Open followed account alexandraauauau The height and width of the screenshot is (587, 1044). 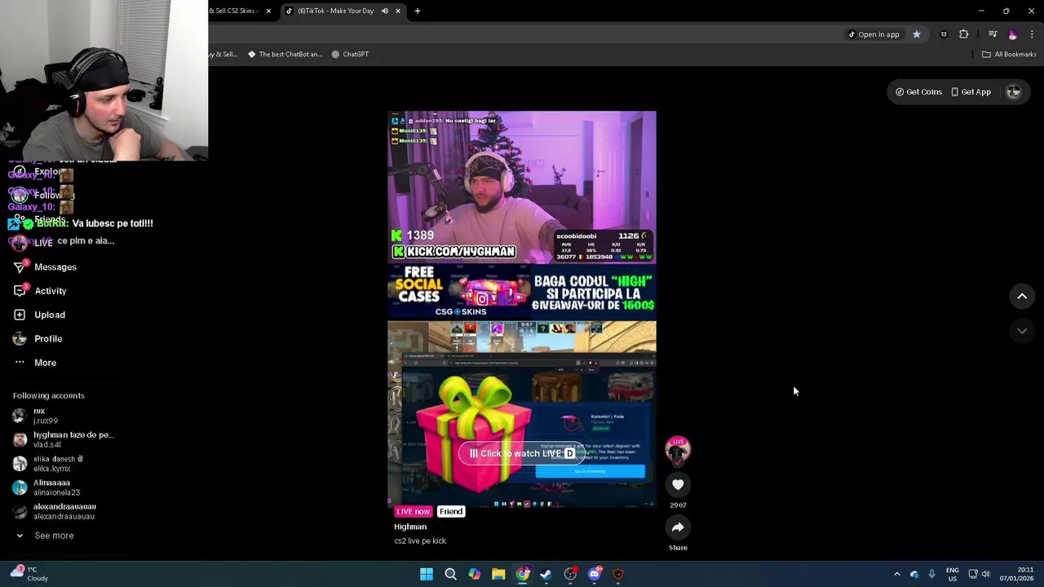tap(55, 511)
